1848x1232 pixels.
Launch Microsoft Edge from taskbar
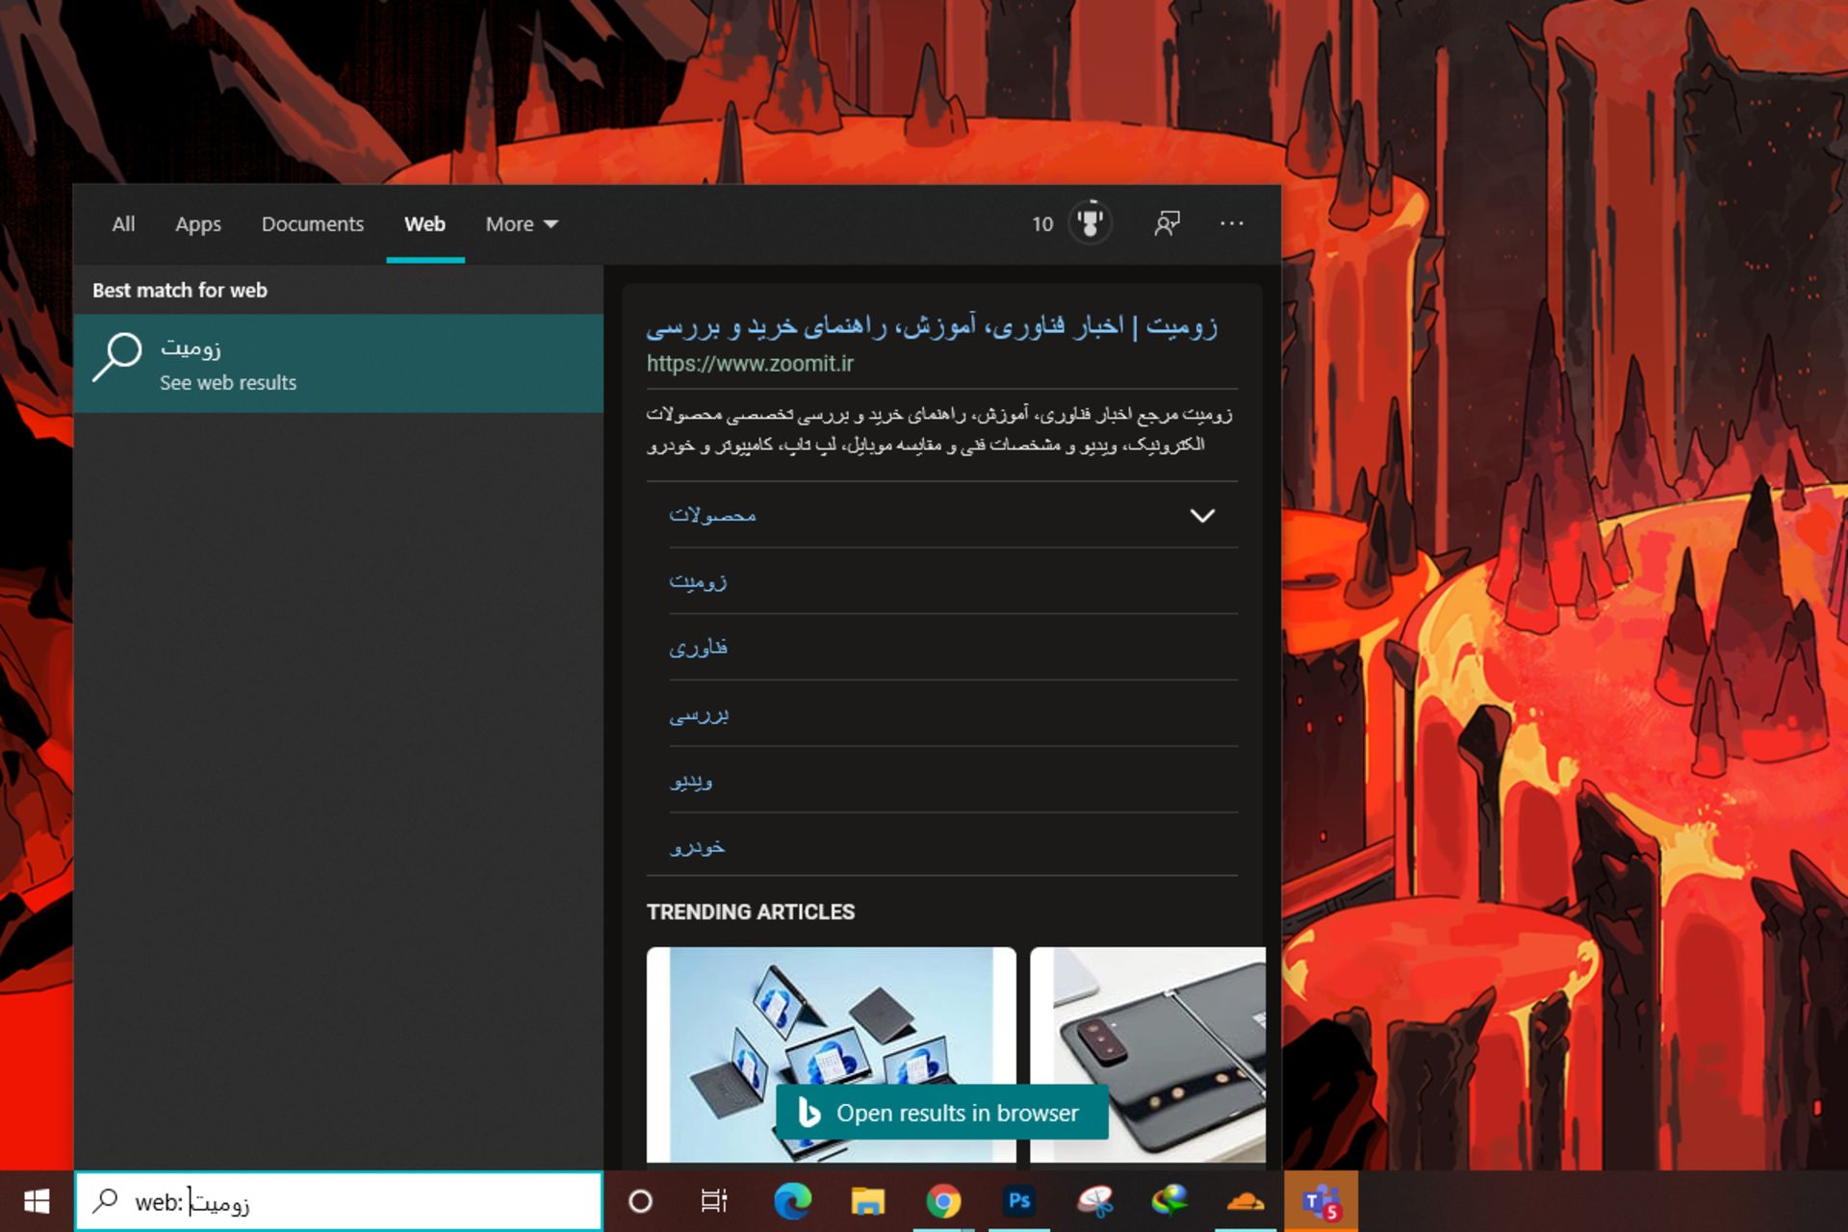coord(792,1201)
